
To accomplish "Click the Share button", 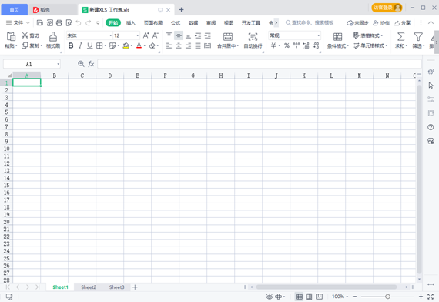I will coord(402,22).
